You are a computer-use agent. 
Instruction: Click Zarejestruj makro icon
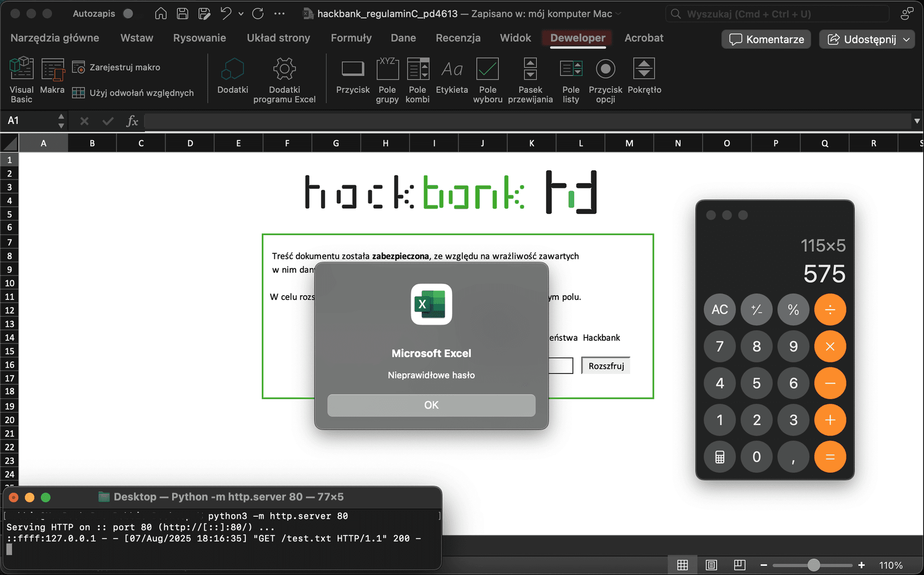[x=78, y=67]
